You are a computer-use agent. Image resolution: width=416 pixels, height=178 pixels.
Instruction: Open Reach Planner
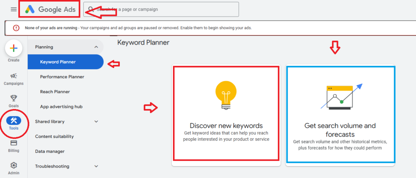(x=55, y=92)
